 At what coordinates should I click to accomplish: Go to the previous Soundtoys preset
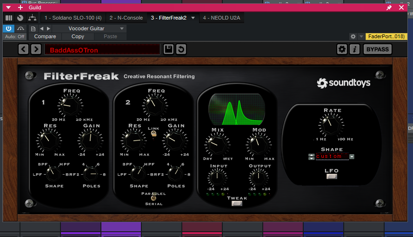[23, 49]
